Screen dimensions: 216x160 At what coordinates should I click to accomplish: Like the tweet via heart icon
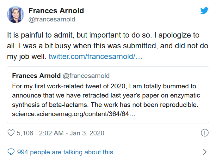click(11, 133)
